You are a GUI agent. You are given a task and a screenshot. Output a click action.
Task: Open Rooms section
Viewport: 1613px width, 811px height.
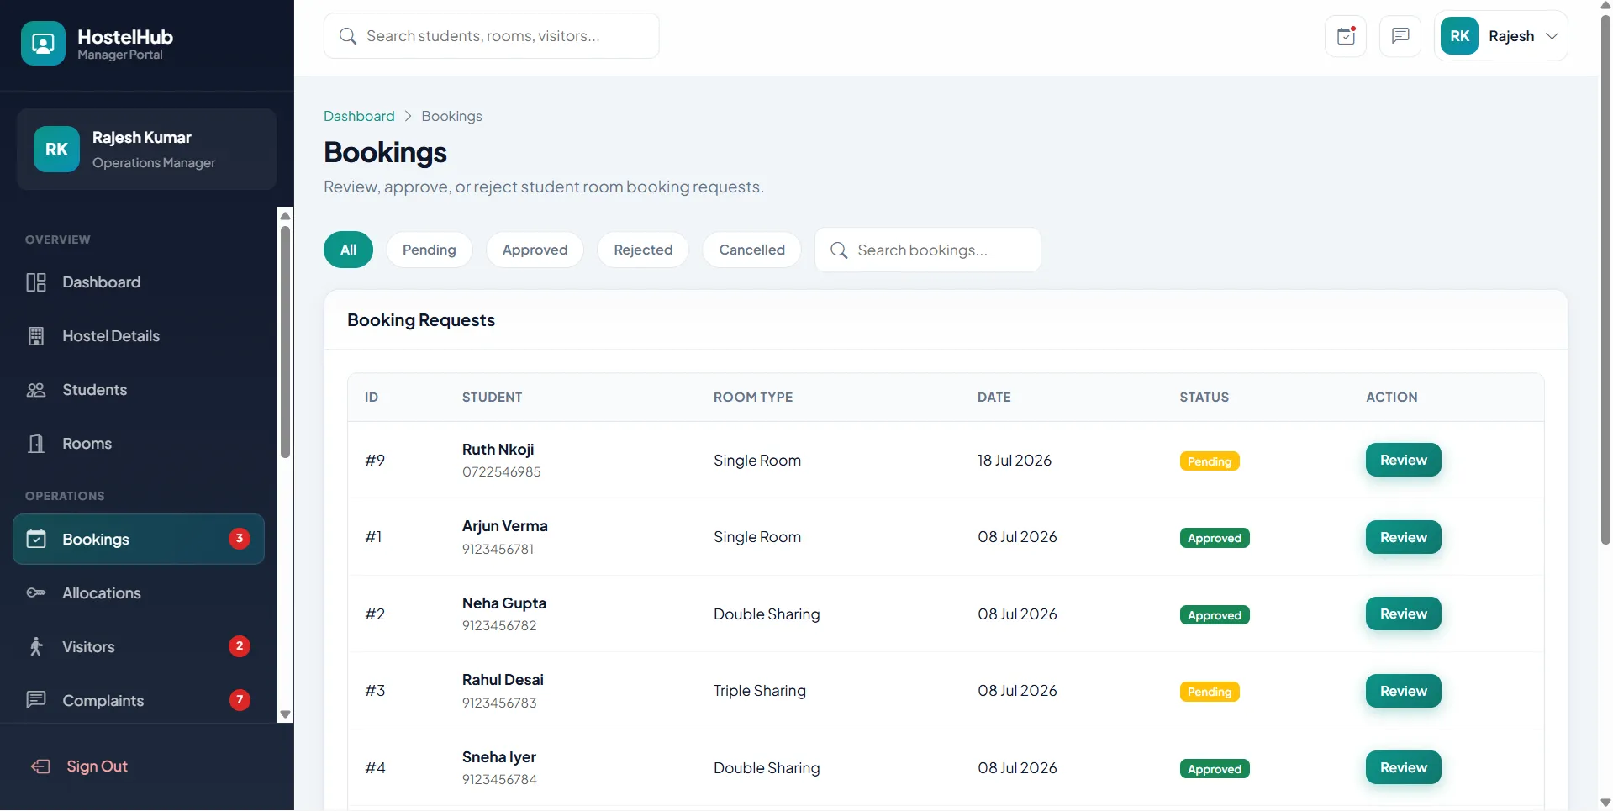tap(139, 444)
